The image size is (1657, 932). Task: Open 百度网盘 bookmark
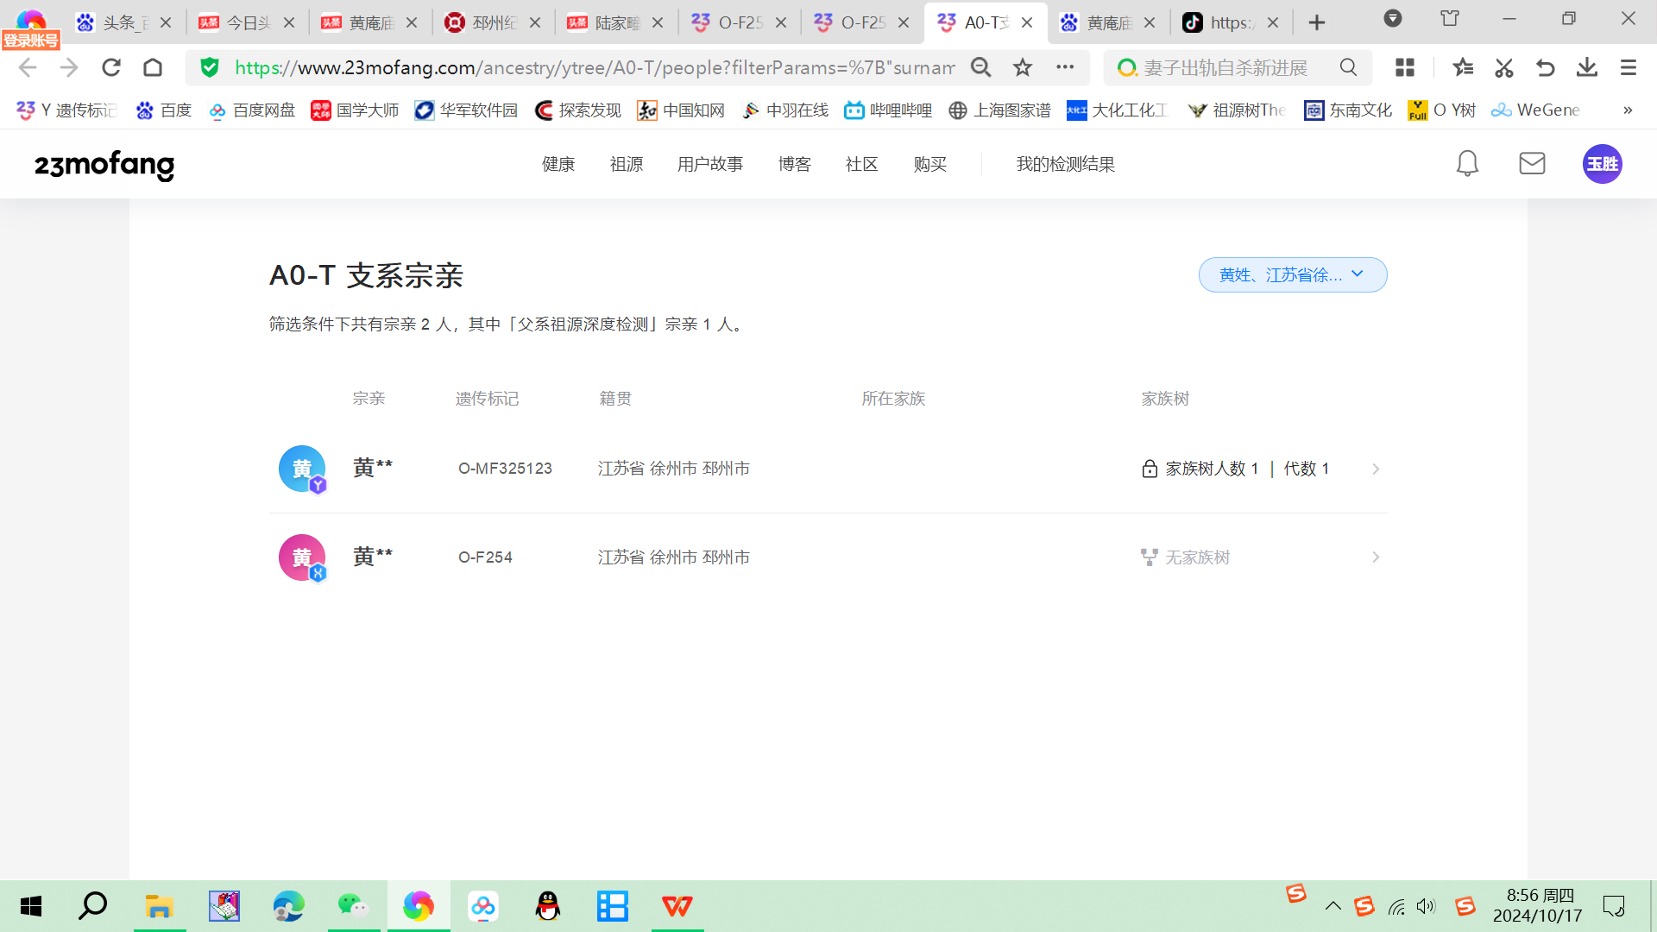pos(252,110)
